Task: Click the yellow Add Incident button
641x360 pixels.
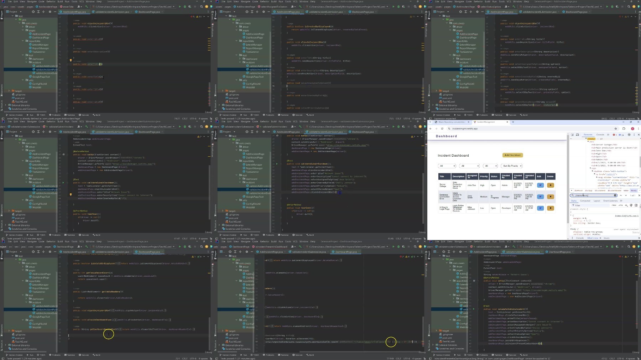Action: click(x=513, y=155)
